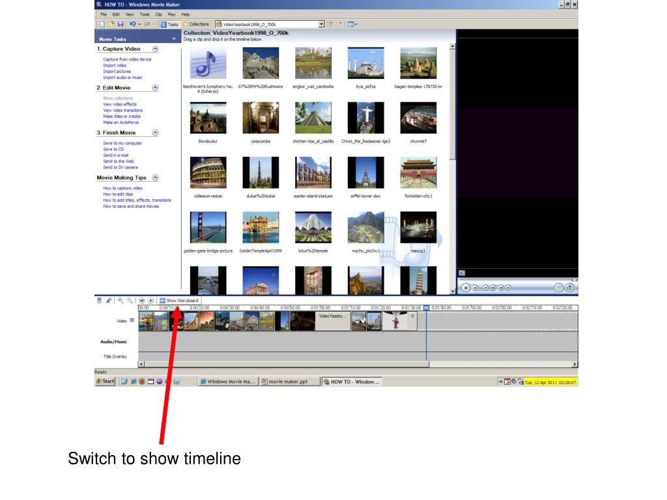This screenshot has height=500, width=667.
Task: Click Import audio or music link
Action: pyautogui.click(x=123, y=77)
